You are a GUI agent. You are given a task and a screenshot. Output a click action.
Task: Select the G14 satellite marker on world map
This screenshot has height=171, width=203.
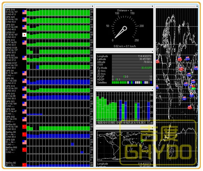[187, 59]
